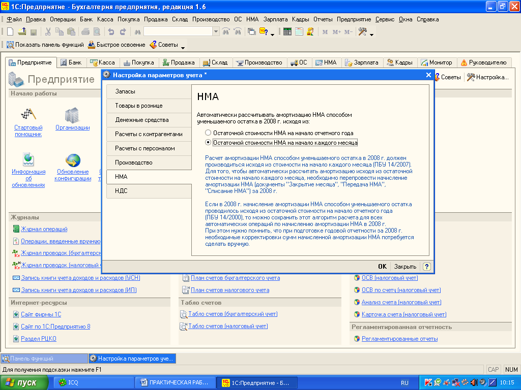
Task: Open the Файл menu
Action: (14, 19)
